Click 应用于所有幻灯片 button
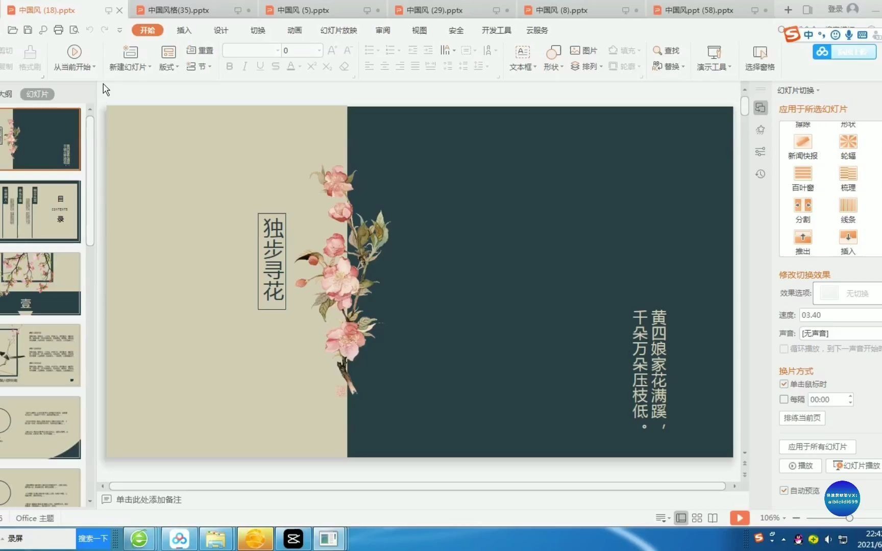Viewport: 882px width, 551px height. tap(817, 446)
